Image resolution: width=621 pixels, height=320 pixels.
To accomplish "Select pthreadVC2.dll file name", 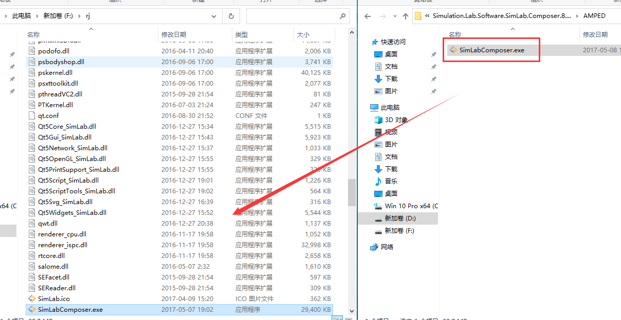I will [60, 94].
